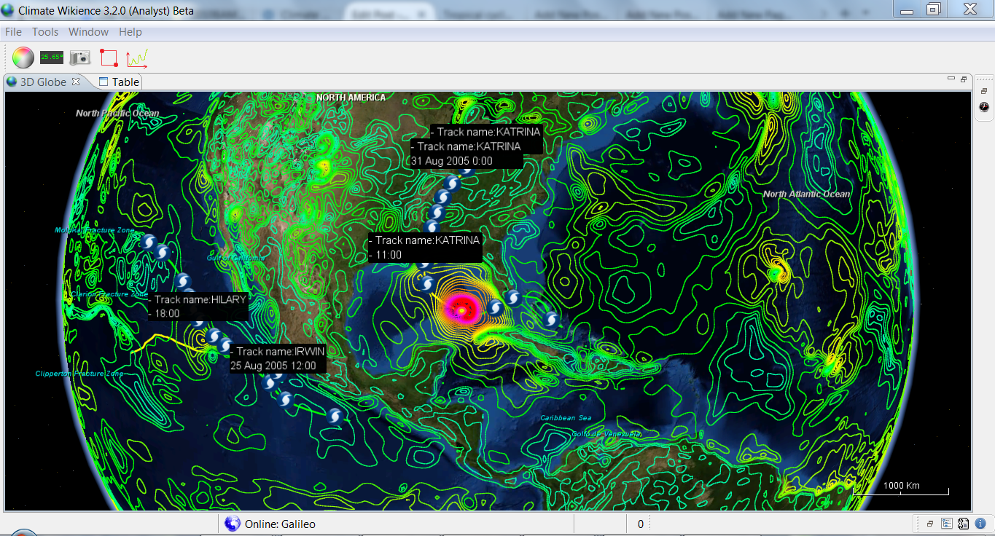Click the KATRINA 31 Aug 2005 0:00 label
This screenshot has height=536, width=995.
[467, 154]
